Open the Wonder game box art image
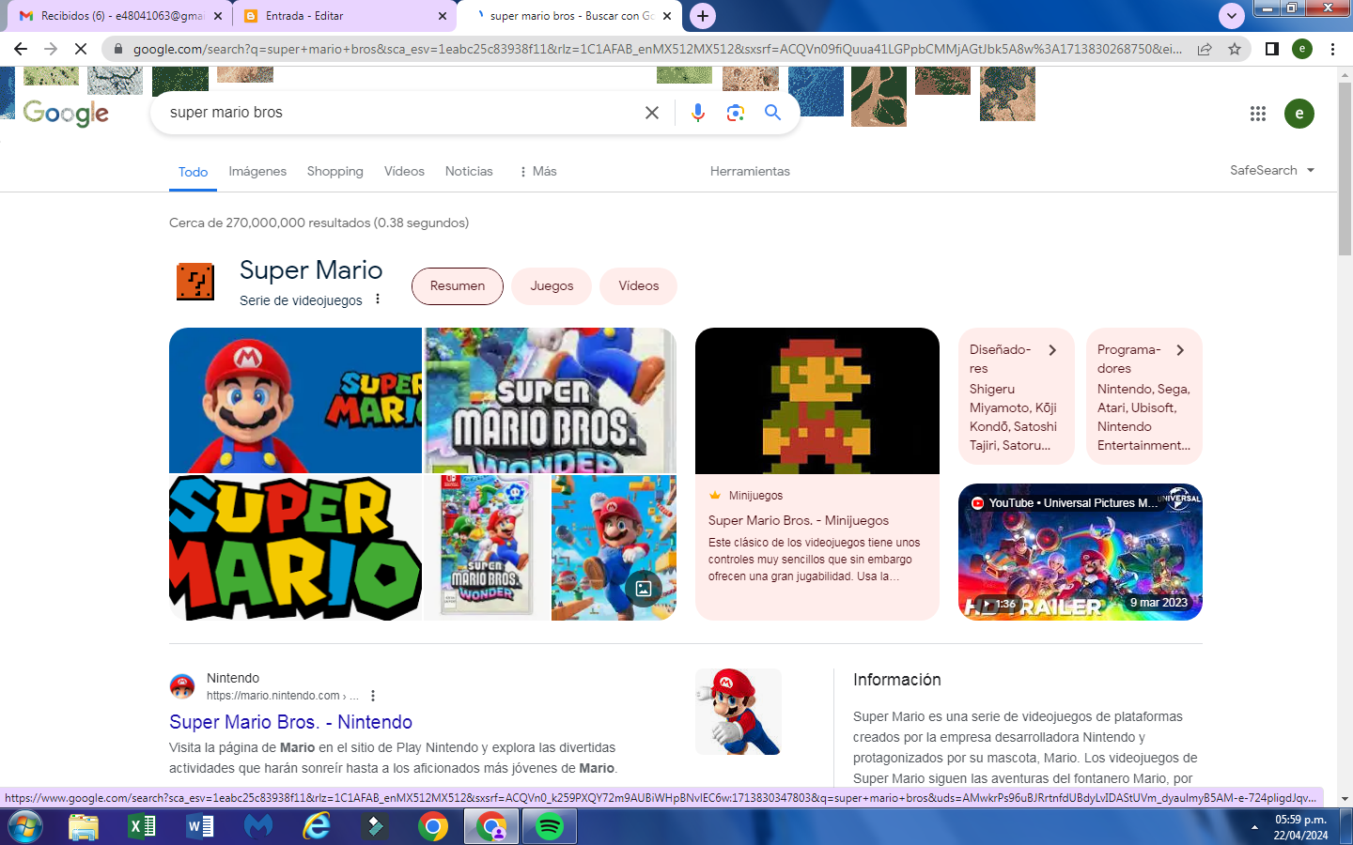The height and width of the screenshot is (845, 1353). click(487, 547)
